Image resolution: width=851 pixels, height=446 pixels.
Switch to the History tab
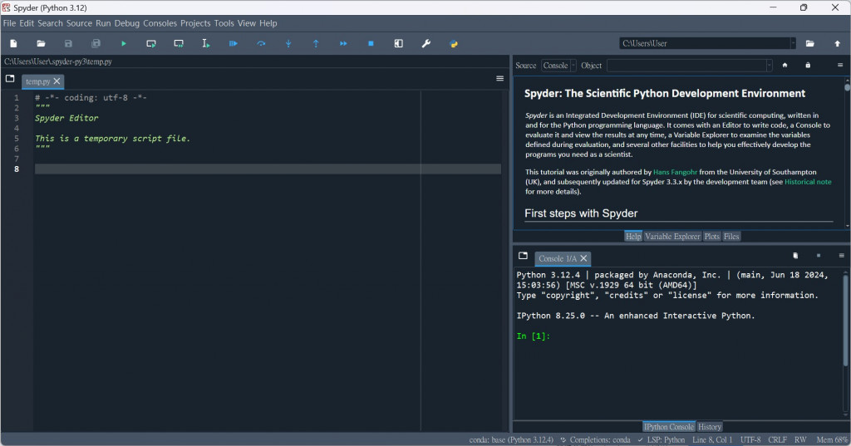710,427
